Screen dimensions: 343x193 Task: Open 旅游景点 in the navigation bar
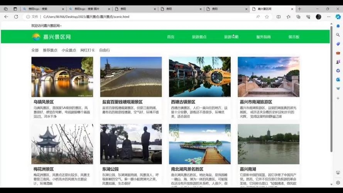point(199,37)
